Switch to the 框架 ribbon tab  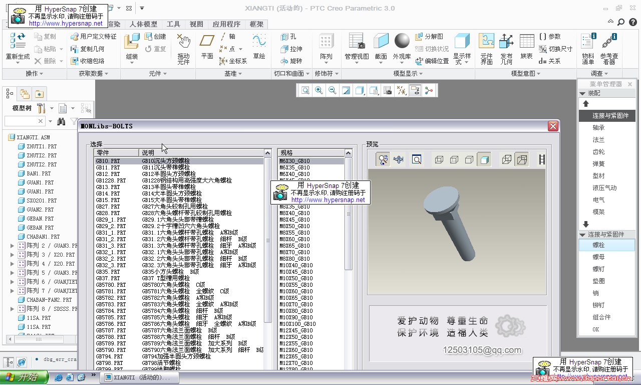coord(256,24)
